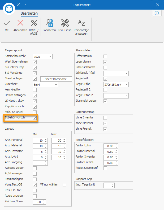The width and height of the screenshot is (164, 210).
Task: Toggle RappNr vorschl. checkbox
Action: tap(35, 107)
